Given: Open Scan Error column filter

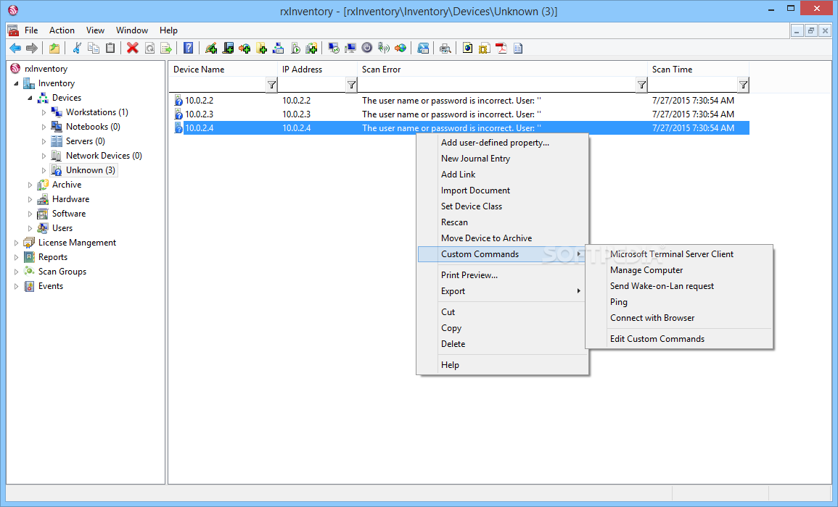Looking at the screenshot, I should [641, 85].
